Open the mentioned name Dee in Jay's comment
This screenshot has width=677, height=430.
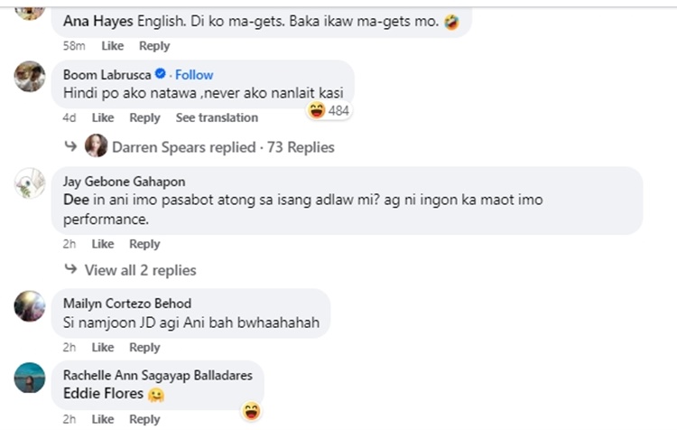[x=76, y=200]
